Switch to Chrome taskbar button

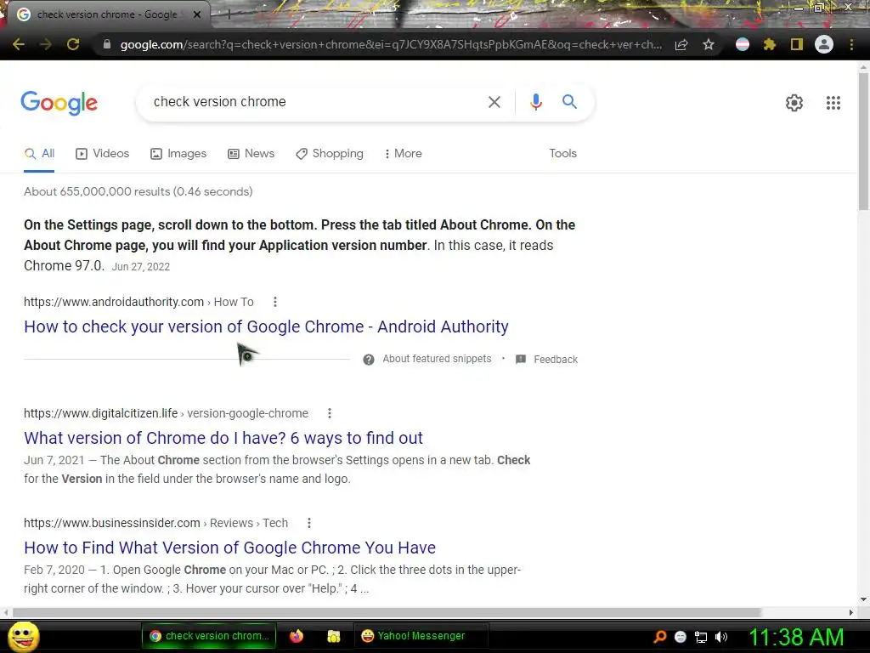209,636
